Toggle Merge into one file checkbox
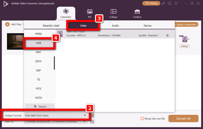 tap(142, 119)
